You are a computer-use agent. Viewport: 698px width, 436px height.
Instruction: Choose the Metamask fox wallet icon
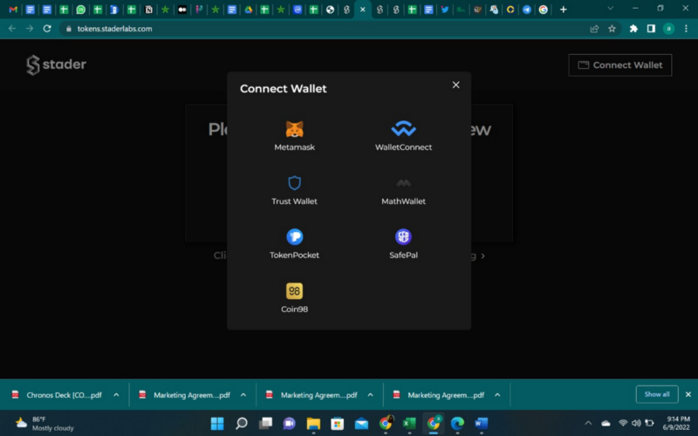click(x=294, y=129)
